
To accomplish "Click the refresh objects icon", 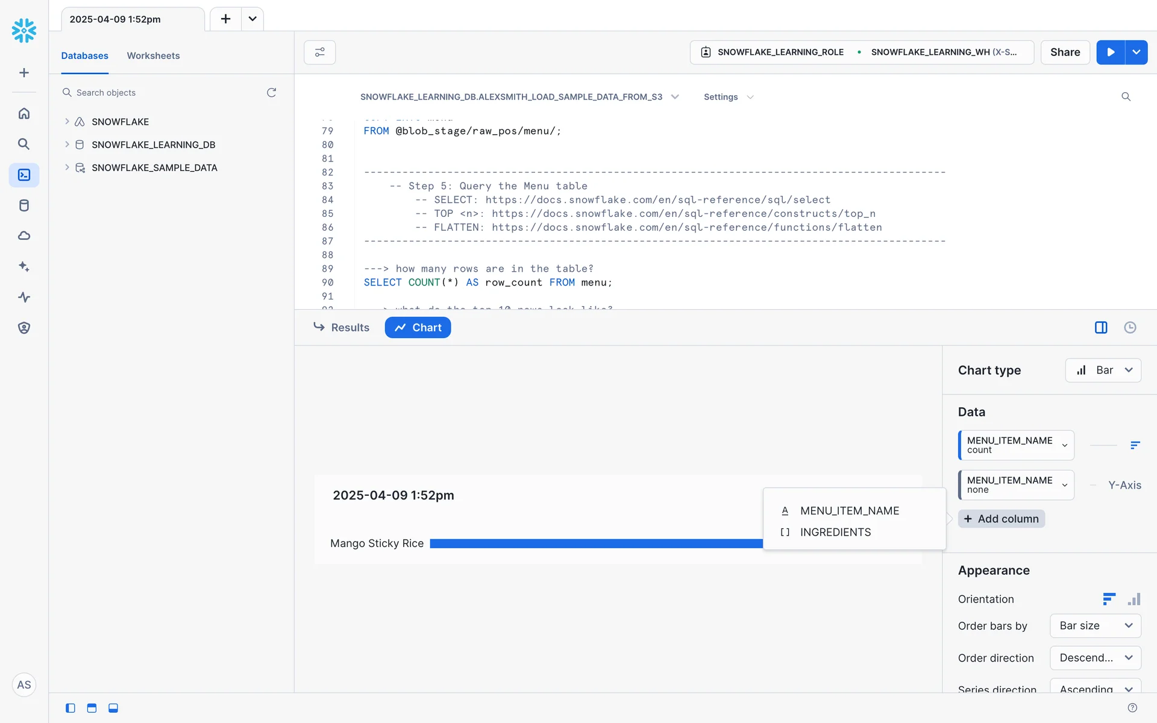I will 272,92.
